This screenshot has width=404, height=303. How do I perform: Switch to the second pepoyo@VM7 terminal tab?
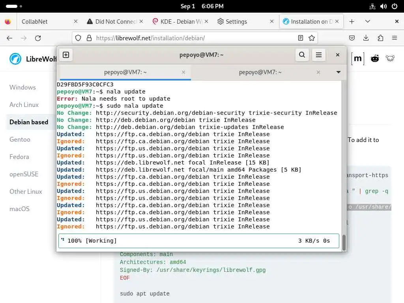[260, 73]
